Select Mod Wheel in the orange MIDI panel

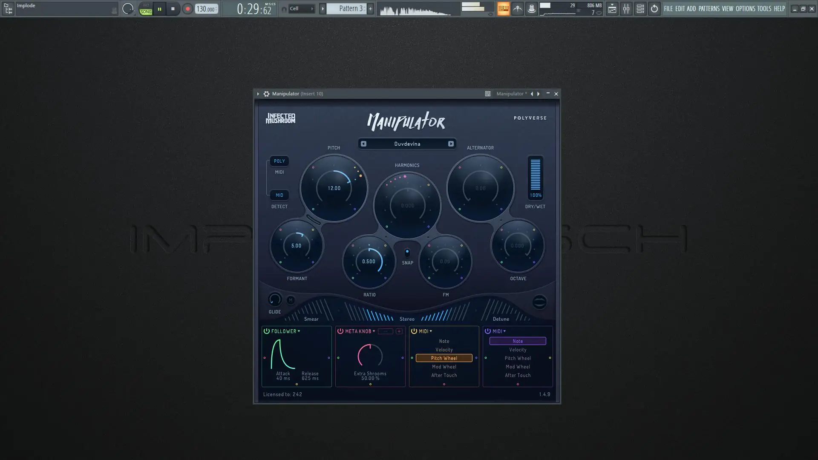(x=444, y=367)
